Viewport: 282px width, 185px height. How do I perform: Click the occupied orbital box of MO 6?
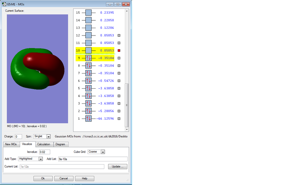[88, 81]
